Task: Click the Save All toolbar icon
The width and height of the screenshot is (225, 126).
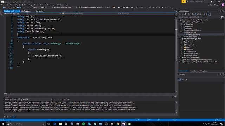Action: (x=20, y=8)
